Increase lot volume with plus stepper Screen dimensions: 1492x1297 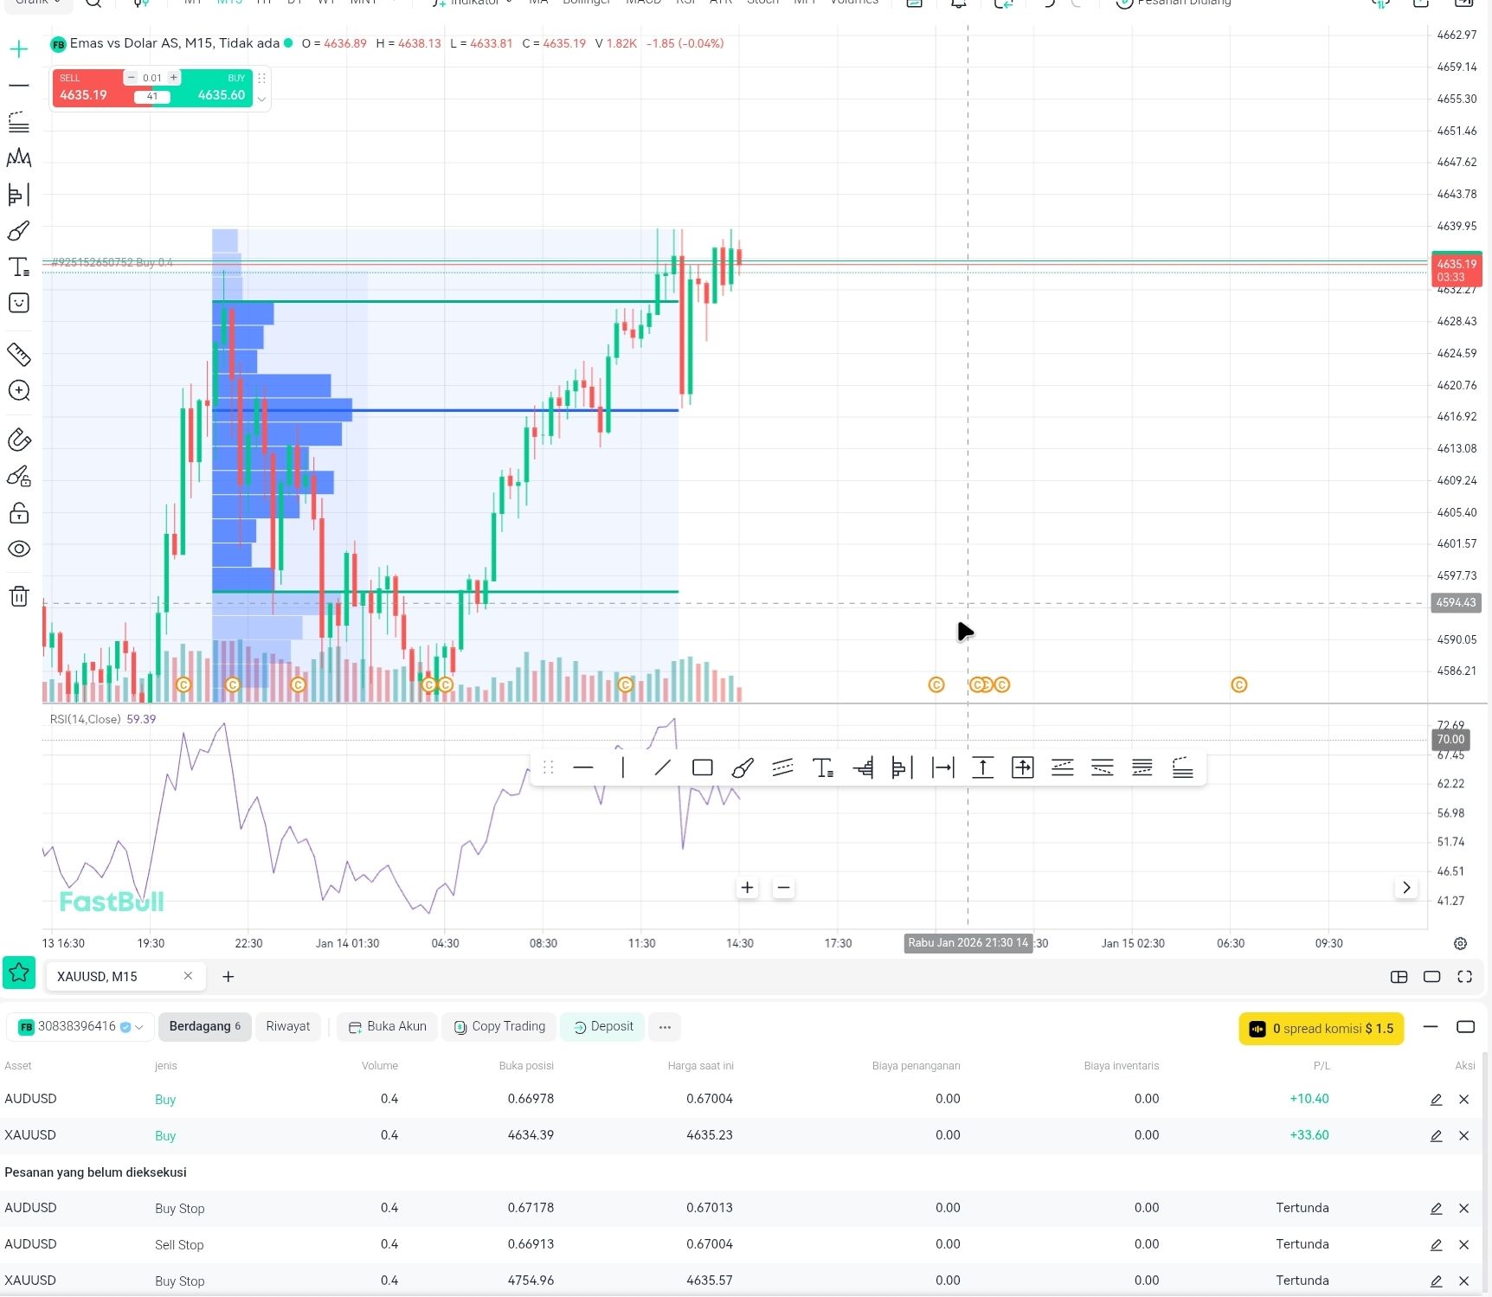point(173,78)
